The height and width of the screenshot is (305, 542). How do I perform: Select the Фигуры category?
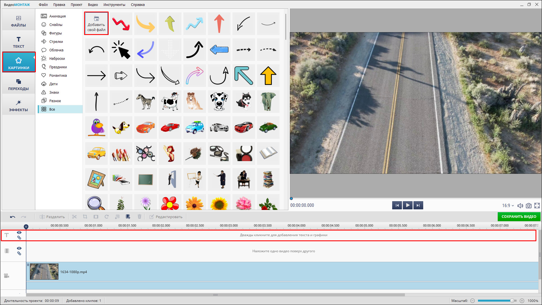click(x=60, y=33)
